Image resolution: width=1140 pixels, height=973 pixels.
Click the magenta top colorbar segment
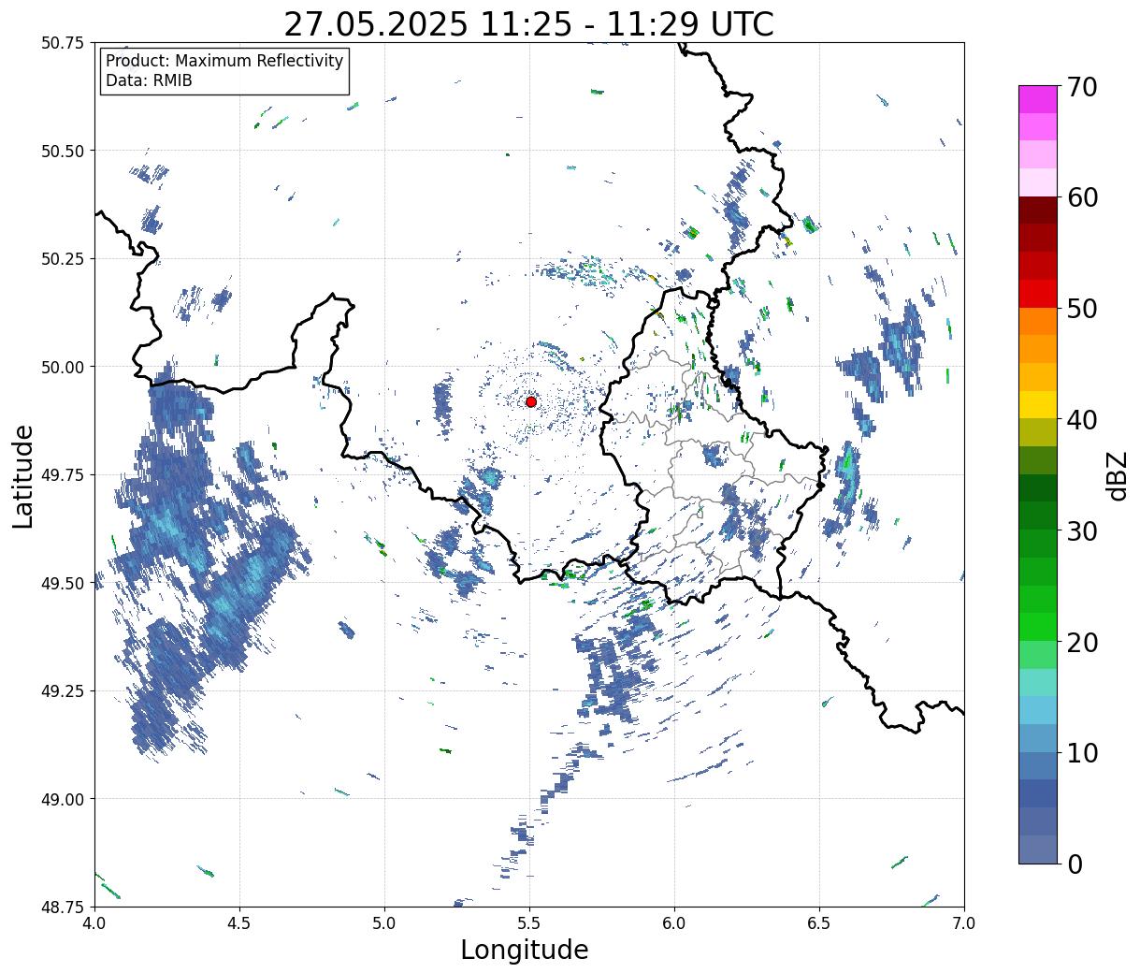pos(1038,99)
